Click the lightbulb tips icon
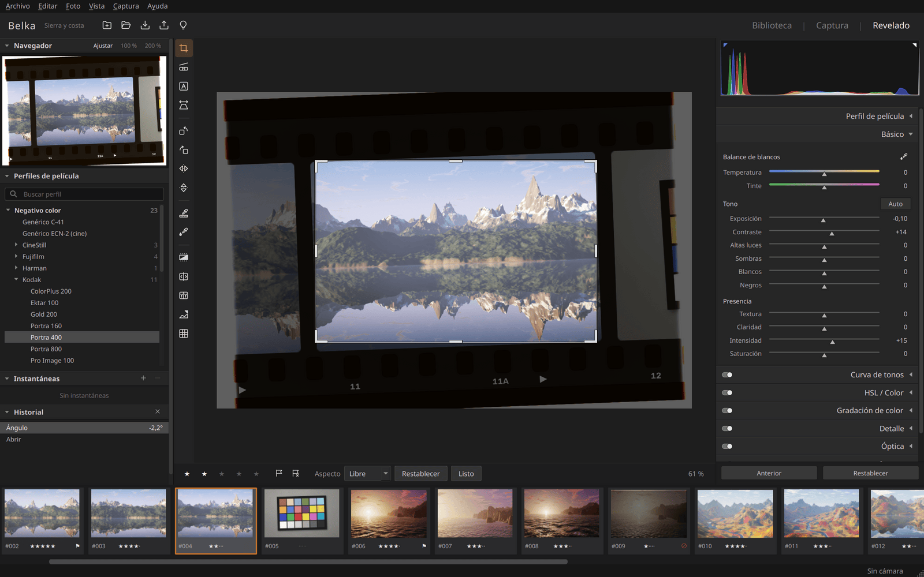The height and width of the screenshot is (577, 924). click(x=183, y=25)
